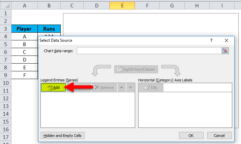The image size is (241, 144).
Task: Select the Legend Entries series list box
Action: click(x=88, y=110)
